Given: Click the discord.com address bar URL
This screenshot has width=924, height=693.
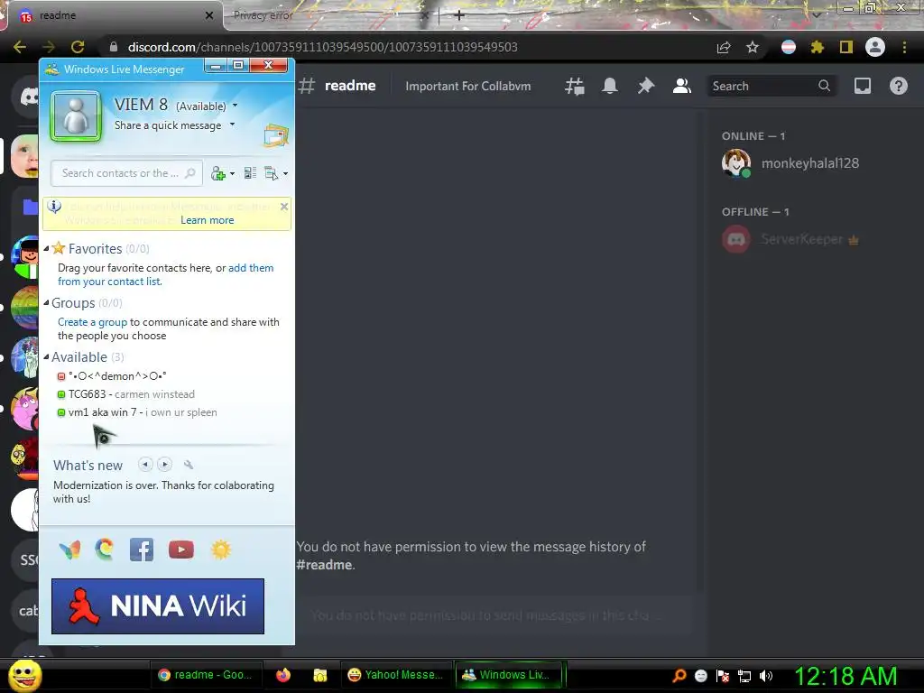Looking at the screenshot, I should tap(322, 47).
